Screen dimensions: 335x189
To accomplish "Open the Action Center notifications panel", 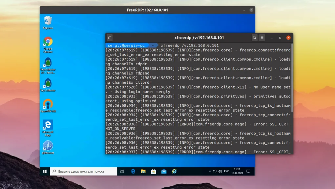I will 248,171.
